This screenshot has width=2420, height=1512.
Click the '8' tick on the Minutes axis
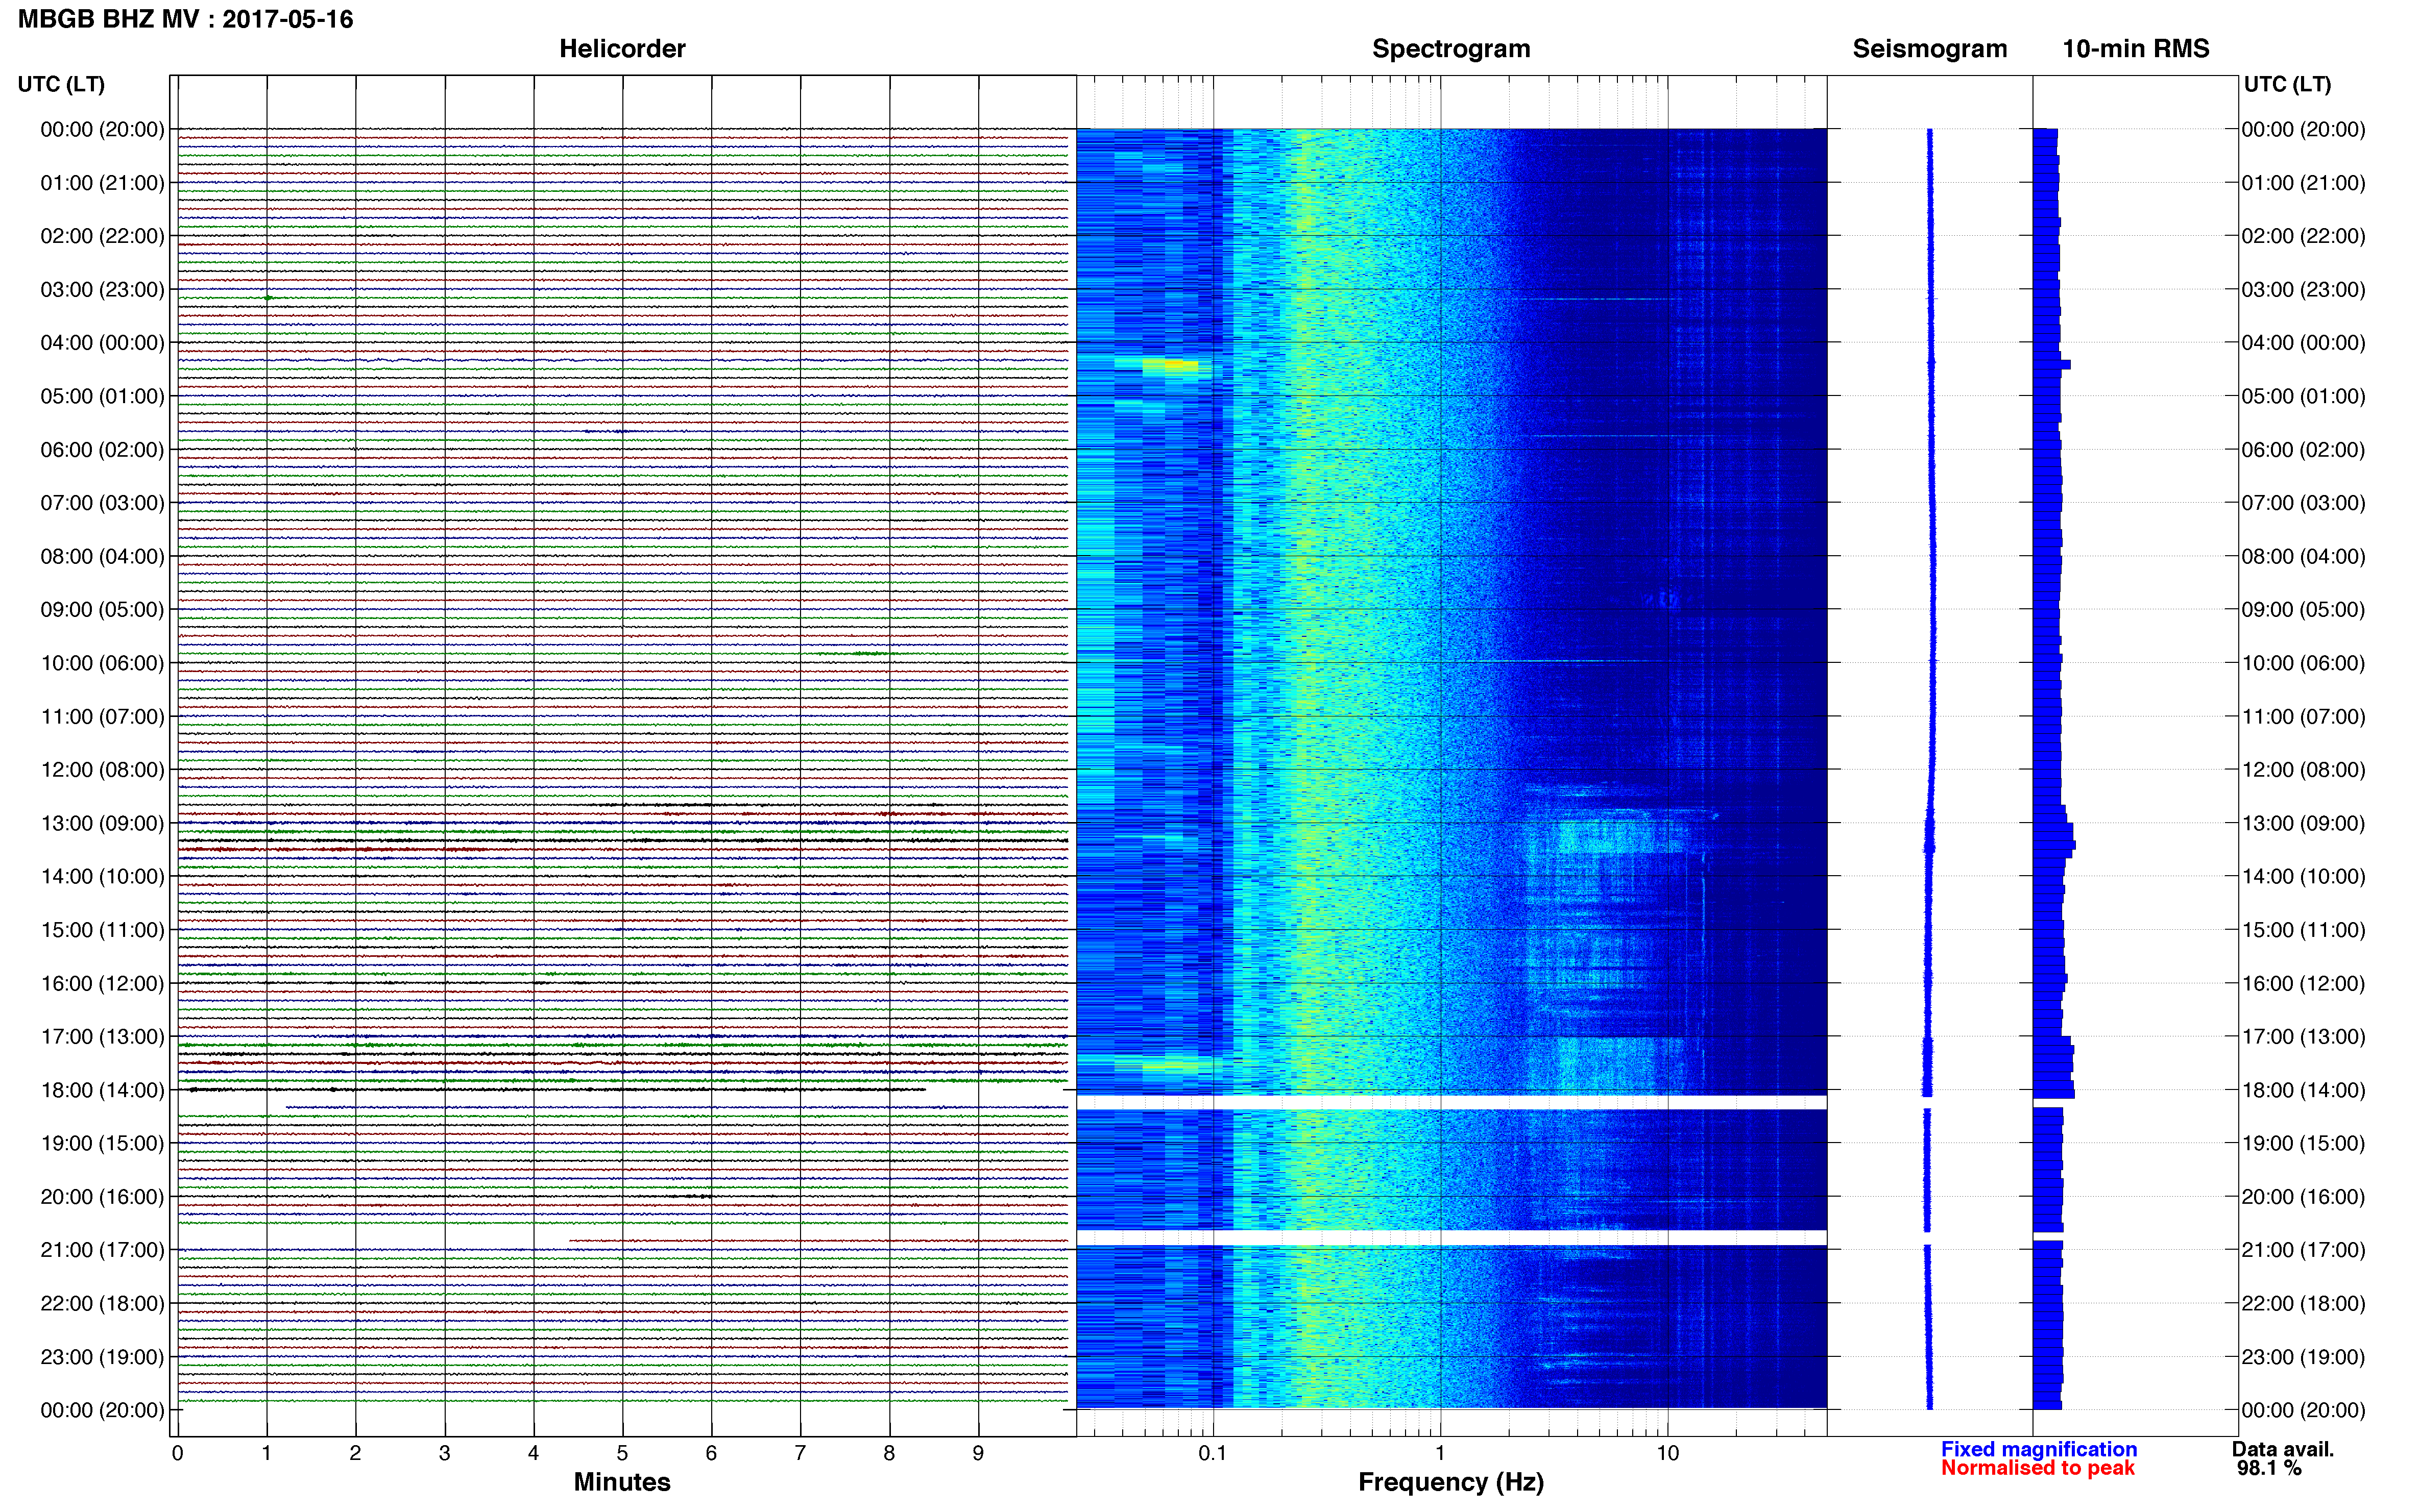coord(889,1453)
